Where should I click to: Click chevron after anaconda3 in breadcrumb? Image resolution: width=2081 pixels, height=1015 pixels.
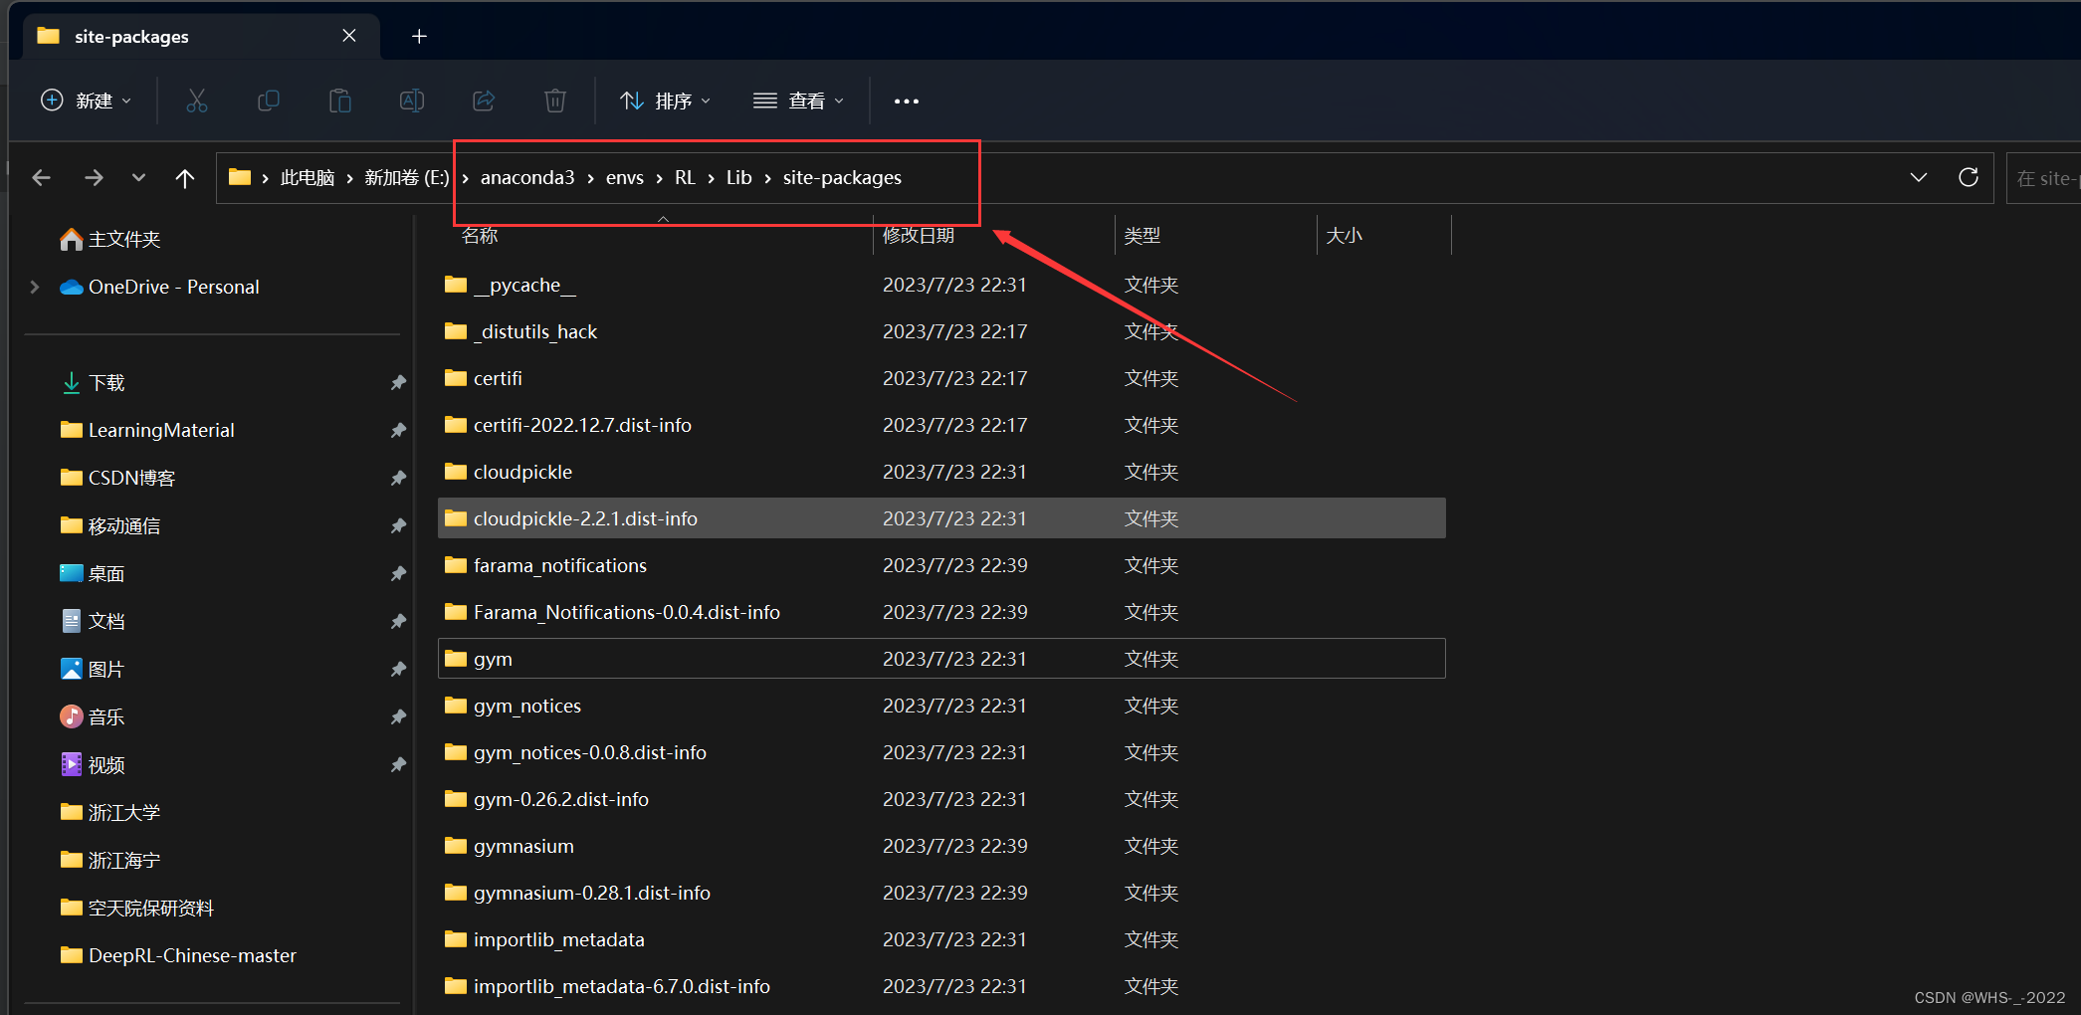point(590,178)
